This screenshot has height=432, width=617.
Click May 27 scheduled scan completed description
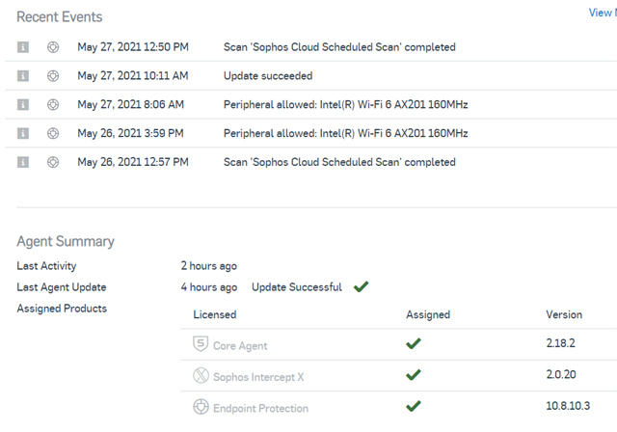tap(339, 47)
